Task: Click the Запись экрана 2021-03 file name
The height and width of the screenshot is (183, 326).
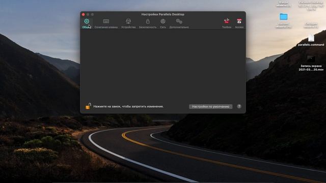Action: [311, 68]
